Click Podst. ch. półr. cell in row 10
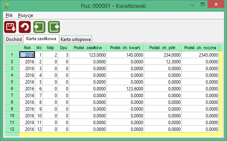Screen dimensions: 227x141 point(163,115)
